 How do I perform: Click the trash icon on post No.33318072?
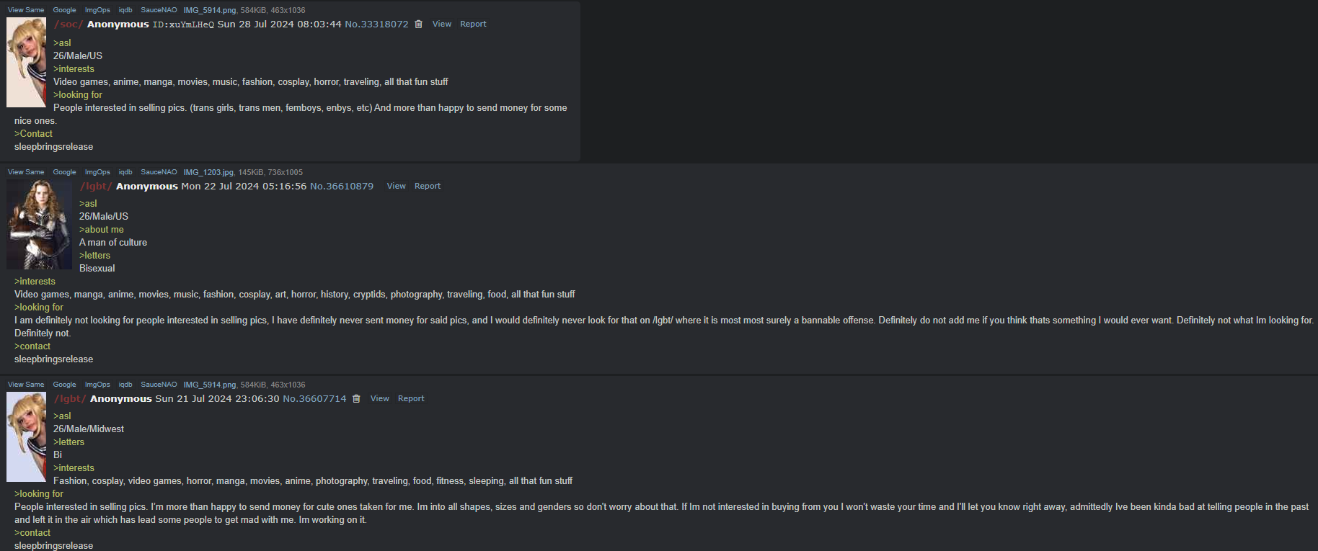[x=418, y=24]
